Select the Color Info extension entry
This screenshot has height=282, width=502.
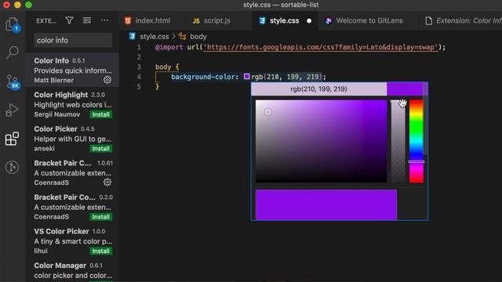[x=72, y=70]
